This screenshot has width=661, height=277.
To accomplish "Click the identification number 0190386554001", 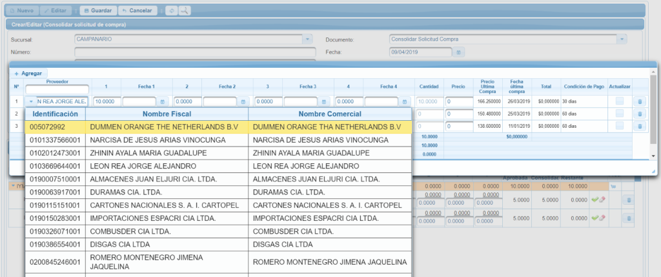I will tap(55, 245).
